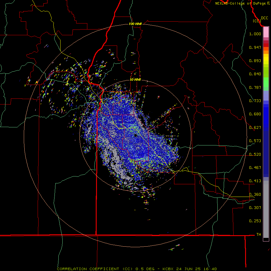This screenshot has height=271, width=271.
Task: Click the 100 NMI range ring label
Action: tap(135, 24)
